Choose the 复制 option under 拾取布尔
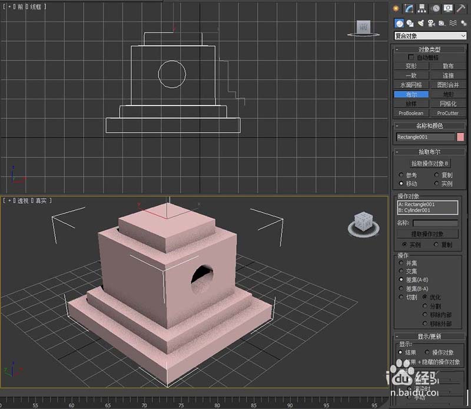The height and width of the screenshot is (409, 471). [x=436, y=175]
